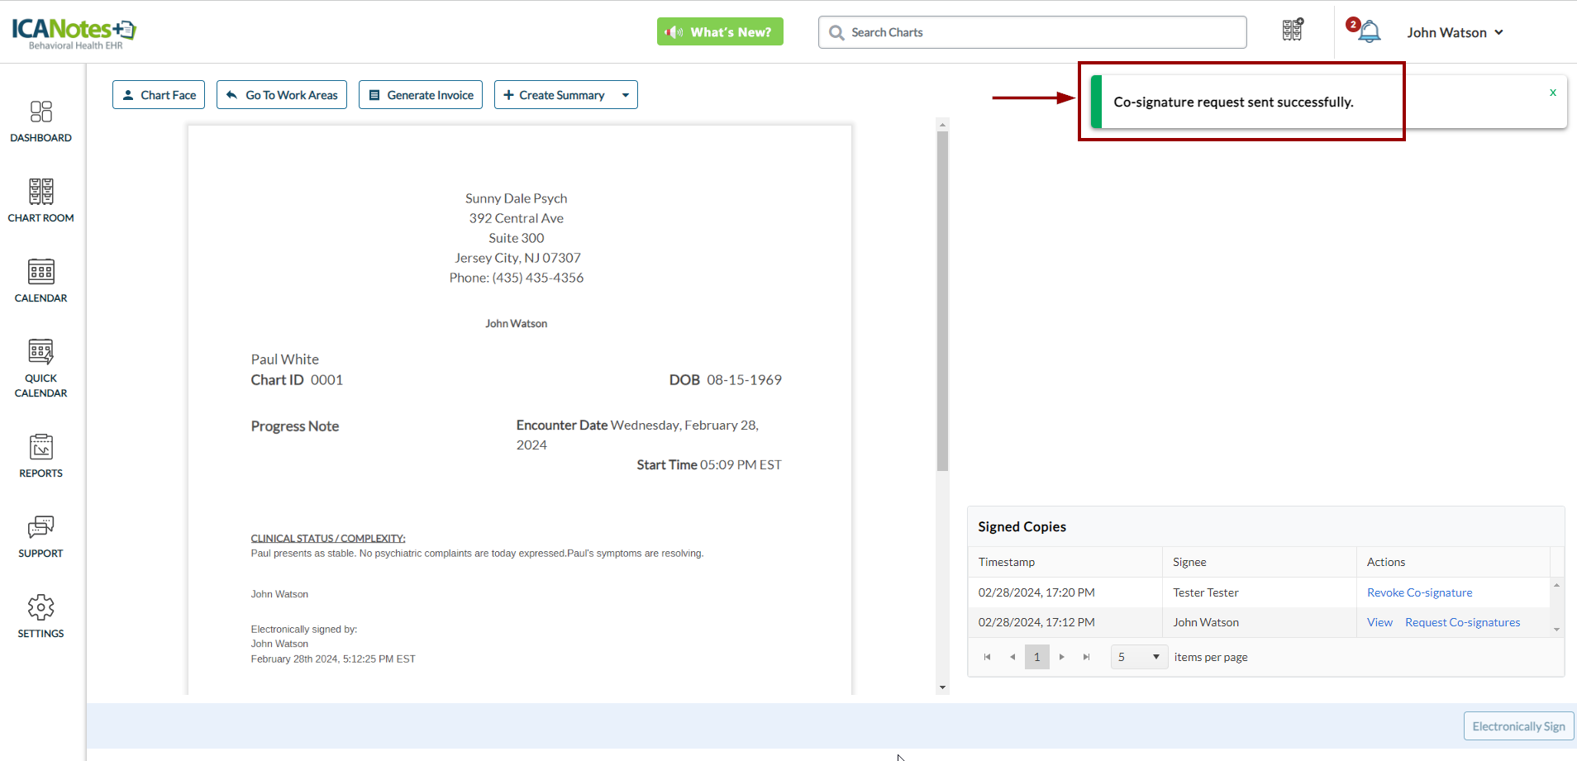Click the Phone: (435) 435-4356 line
Screen dimensions: 1577x761
(x=517, y=278)
